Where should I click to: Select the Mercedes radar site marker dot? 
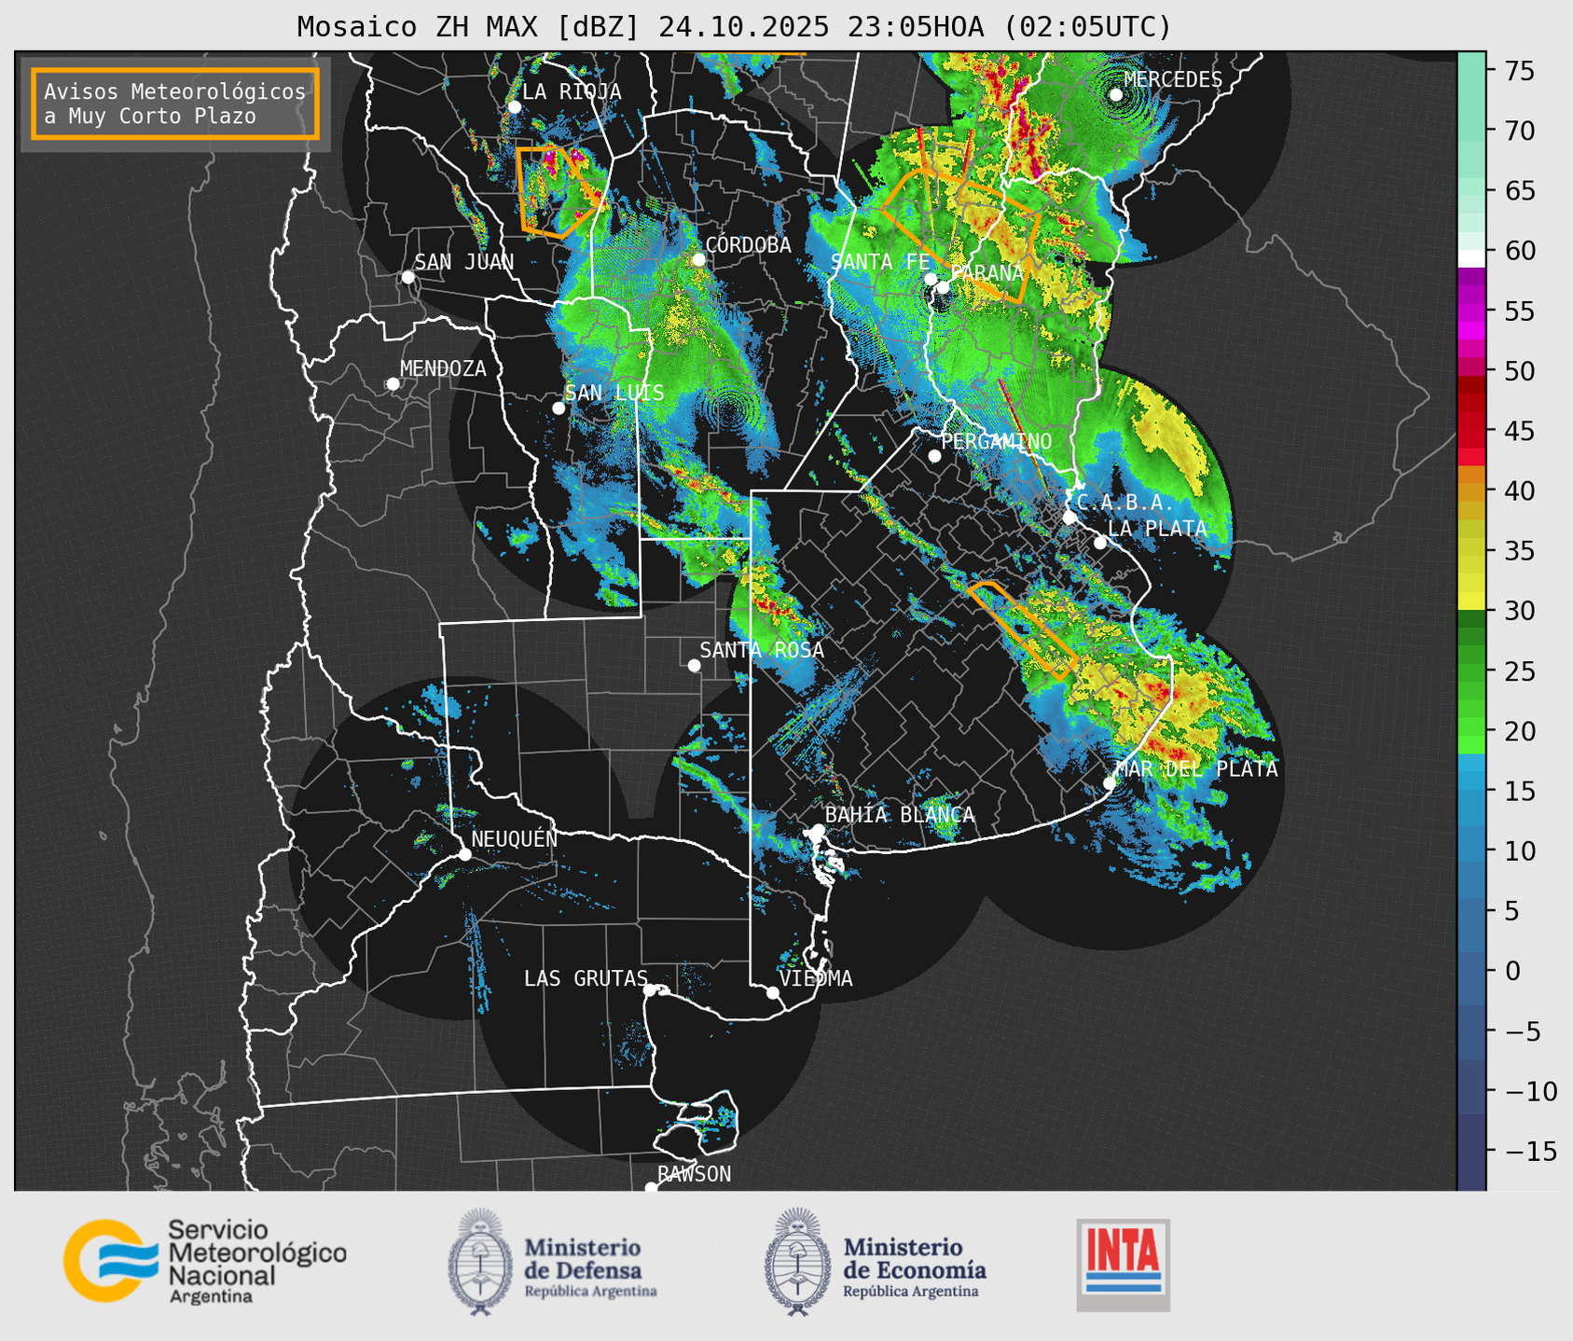1116,95
